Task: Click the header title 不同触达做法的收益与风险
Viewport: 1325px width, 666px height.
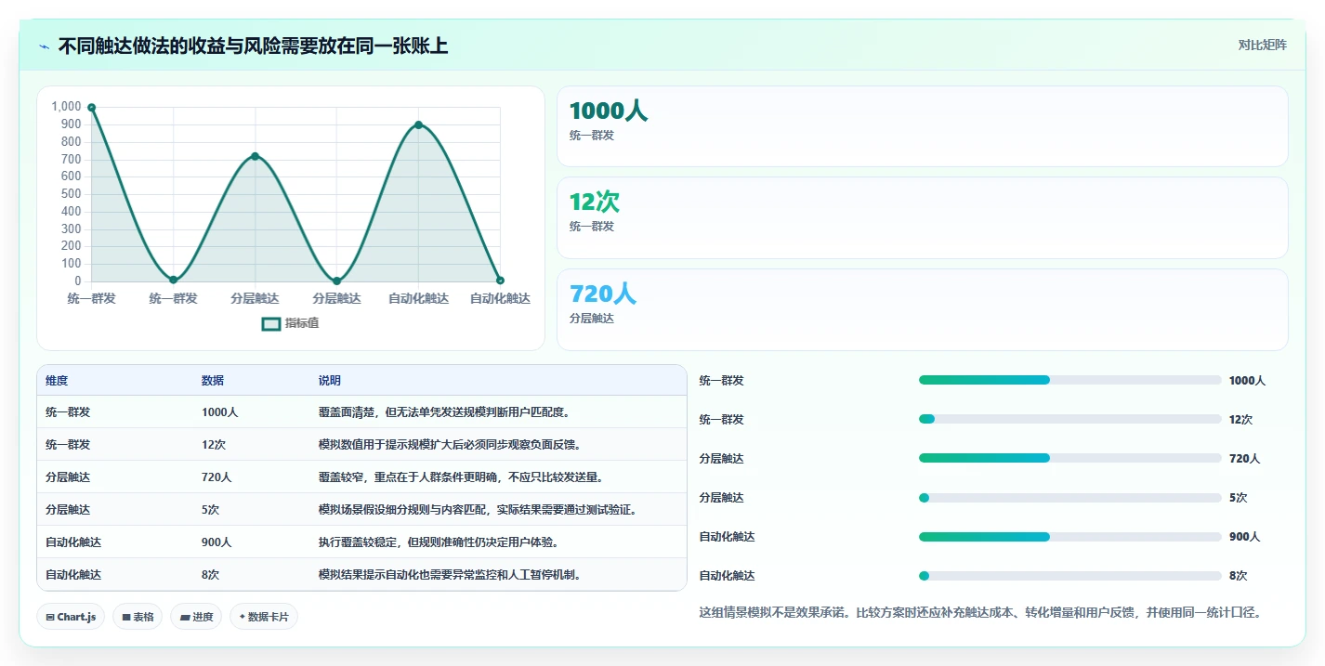Action: coord(253,46)
